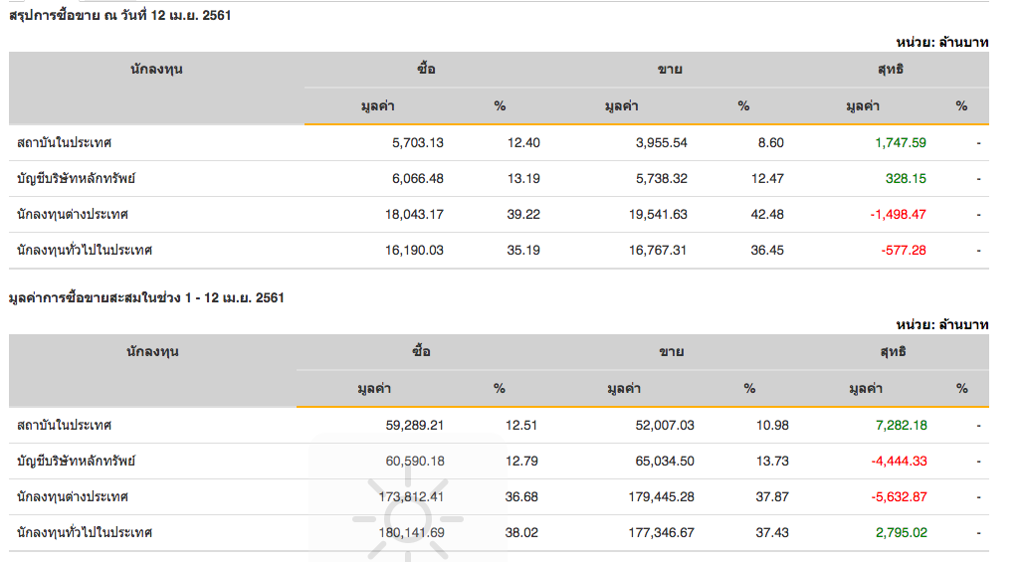Click the cumulative sell value 177,346.67
1024x562 pixels.
[654, 532]
